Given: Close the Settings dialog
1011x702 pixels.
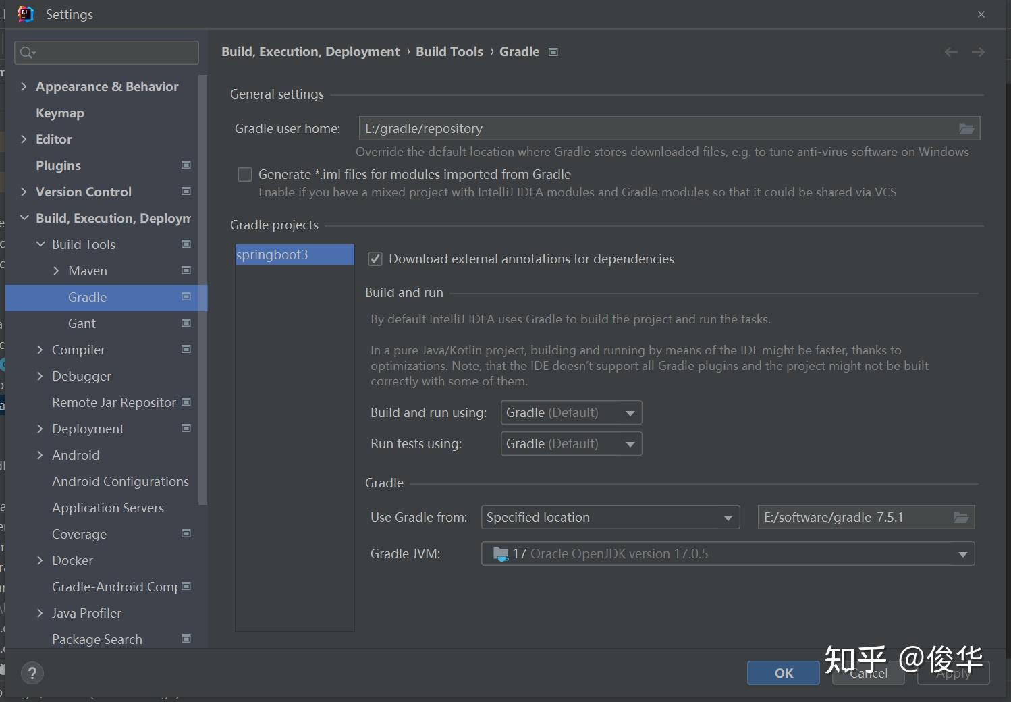Looking at the screenshot, I should pyautogui.click(x=981, y=14).
